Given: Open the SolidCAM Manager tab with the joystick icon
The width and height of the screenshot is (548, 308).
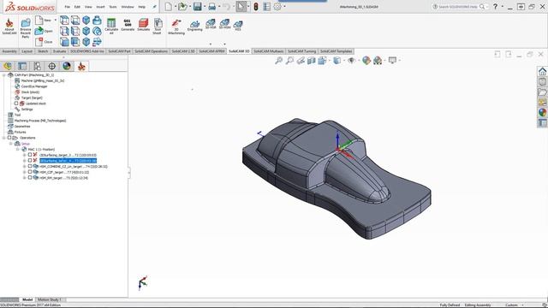Looking at the screenshot, I should coord(81,66).
